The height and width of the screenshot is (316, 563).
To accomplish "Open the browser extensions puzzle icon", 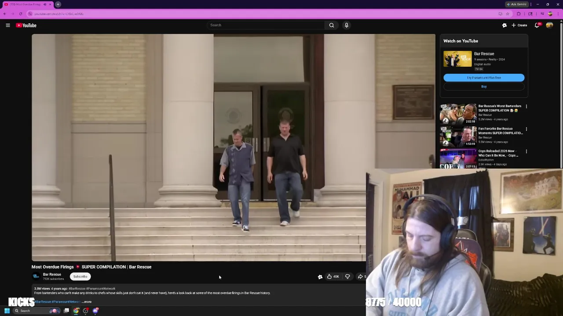I will click(x=519, y=14).
